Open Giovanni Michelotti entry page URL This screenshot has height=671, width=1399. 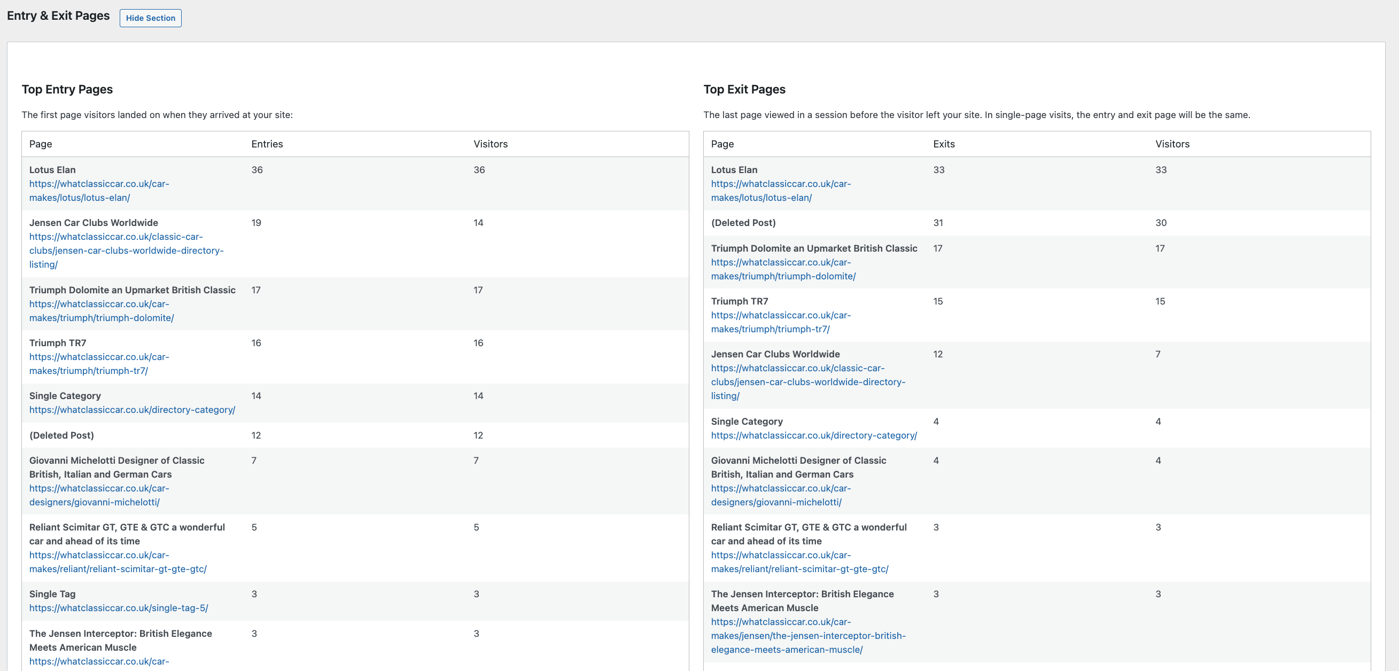[99, 489]
